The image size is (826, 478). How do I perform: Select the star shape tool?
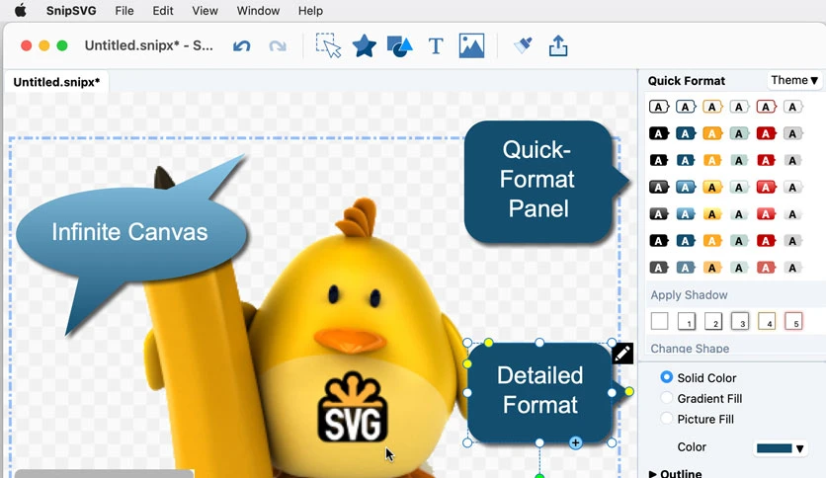coord(364,45)
